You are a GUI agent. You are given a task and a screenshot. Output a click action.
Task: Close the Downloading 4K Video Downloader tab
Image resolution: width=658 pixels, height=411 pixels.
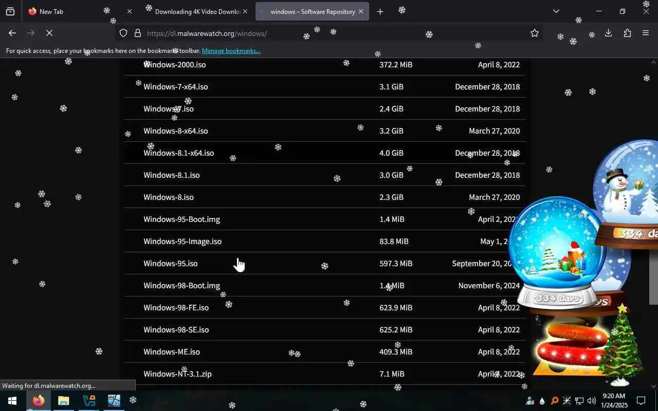point(245,11)
